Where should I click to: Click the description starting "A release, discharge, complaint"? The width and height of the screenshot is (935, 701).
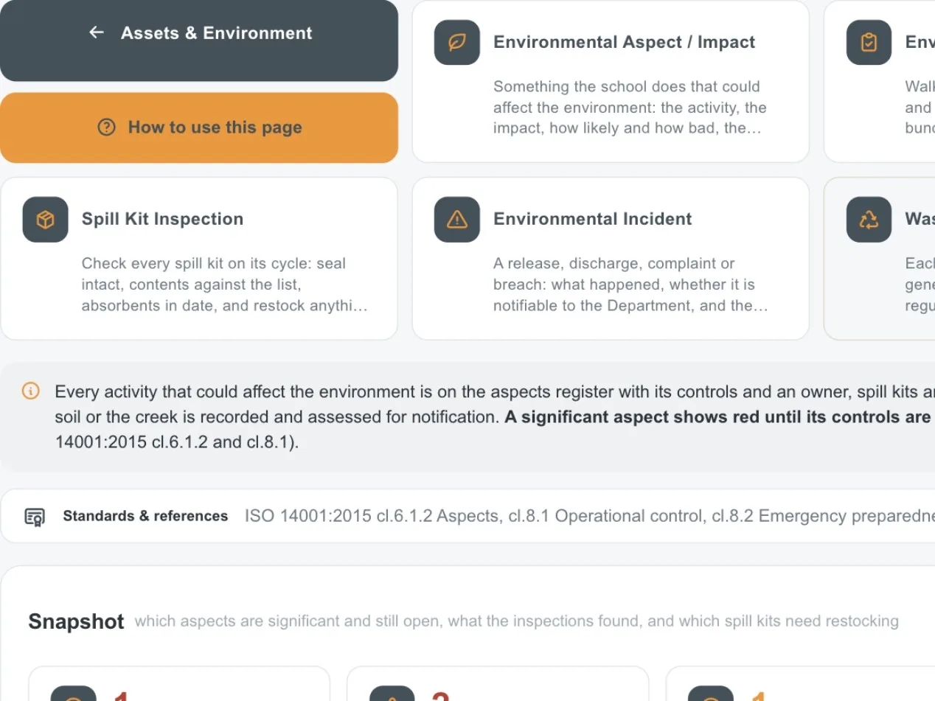[630, 285]
